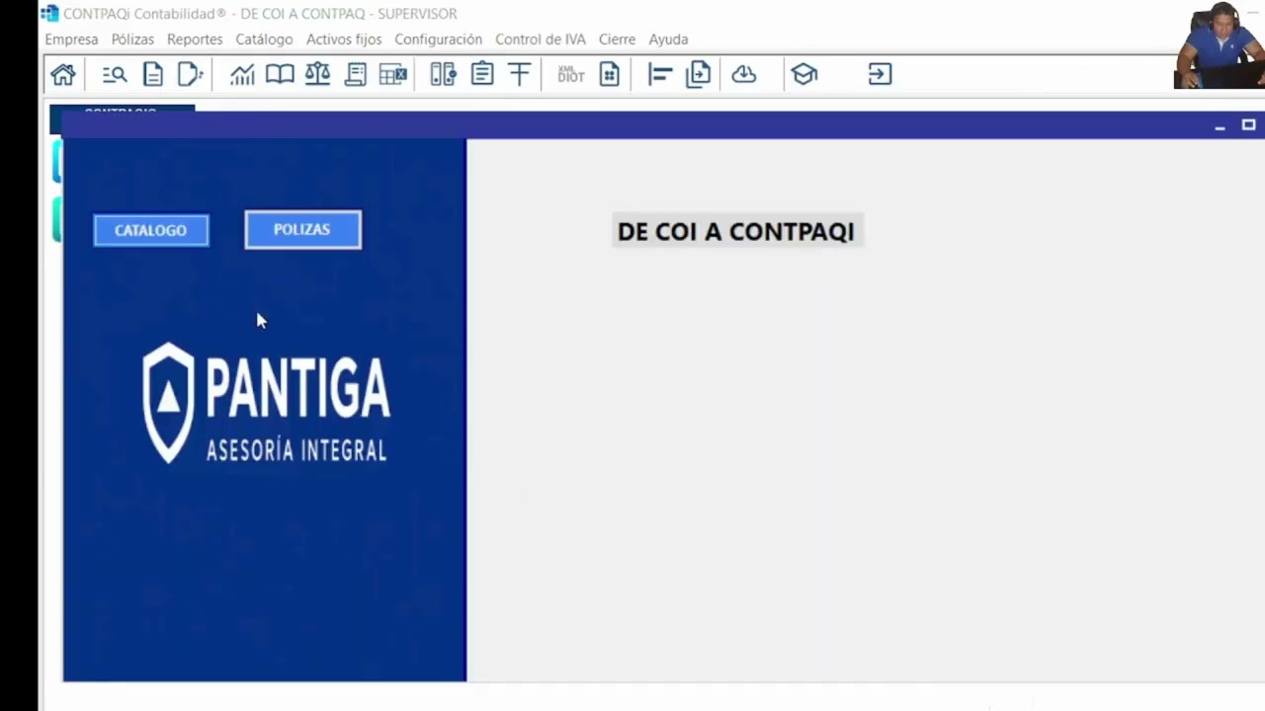The image size is (1265, 711).
Task: Click the POLIZAS button
Action: click(302, 229)
